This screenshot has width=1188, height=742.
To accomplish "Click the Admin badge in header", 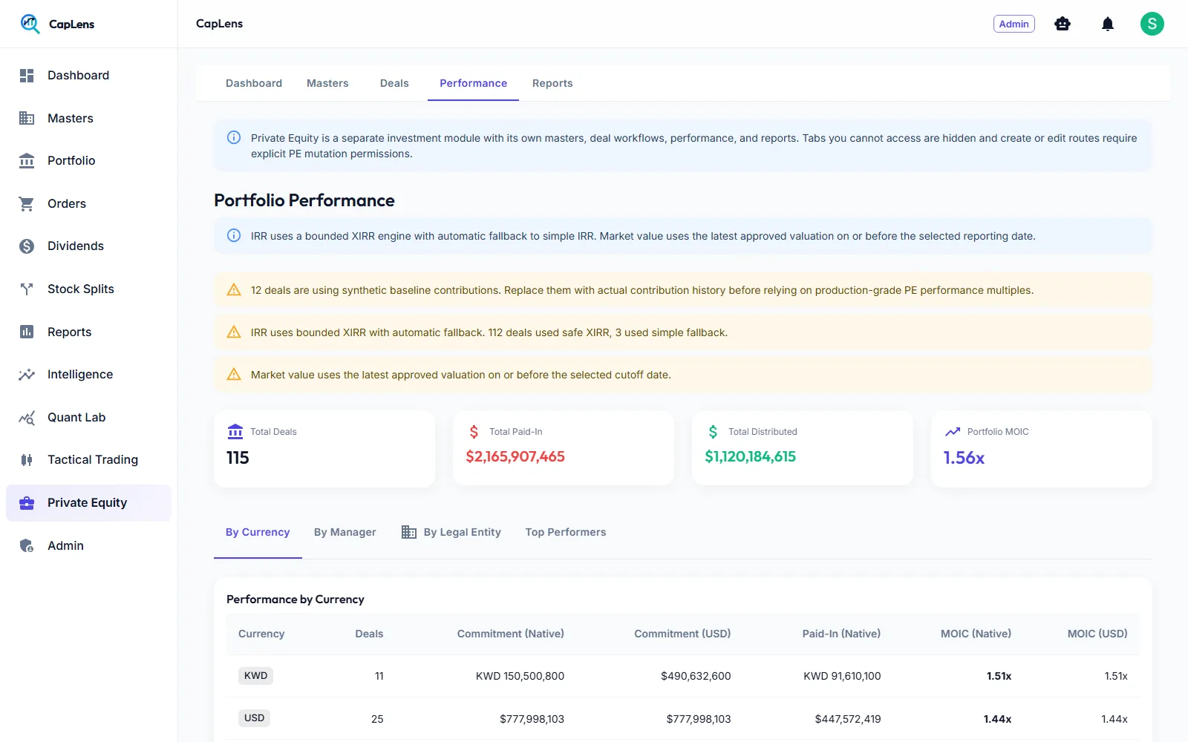I will pos(1014,24).
